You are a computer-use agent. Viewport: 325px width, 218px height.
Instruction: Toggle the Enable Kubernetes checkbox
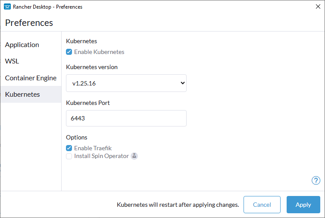[69, 52]
